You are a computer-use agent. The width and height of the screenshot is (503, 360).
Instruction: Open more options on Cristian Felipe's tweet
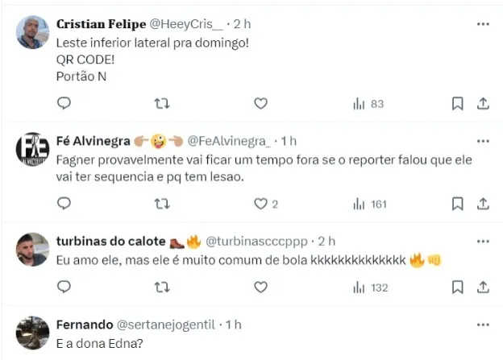pyautogui.click(x=483, y=25)
